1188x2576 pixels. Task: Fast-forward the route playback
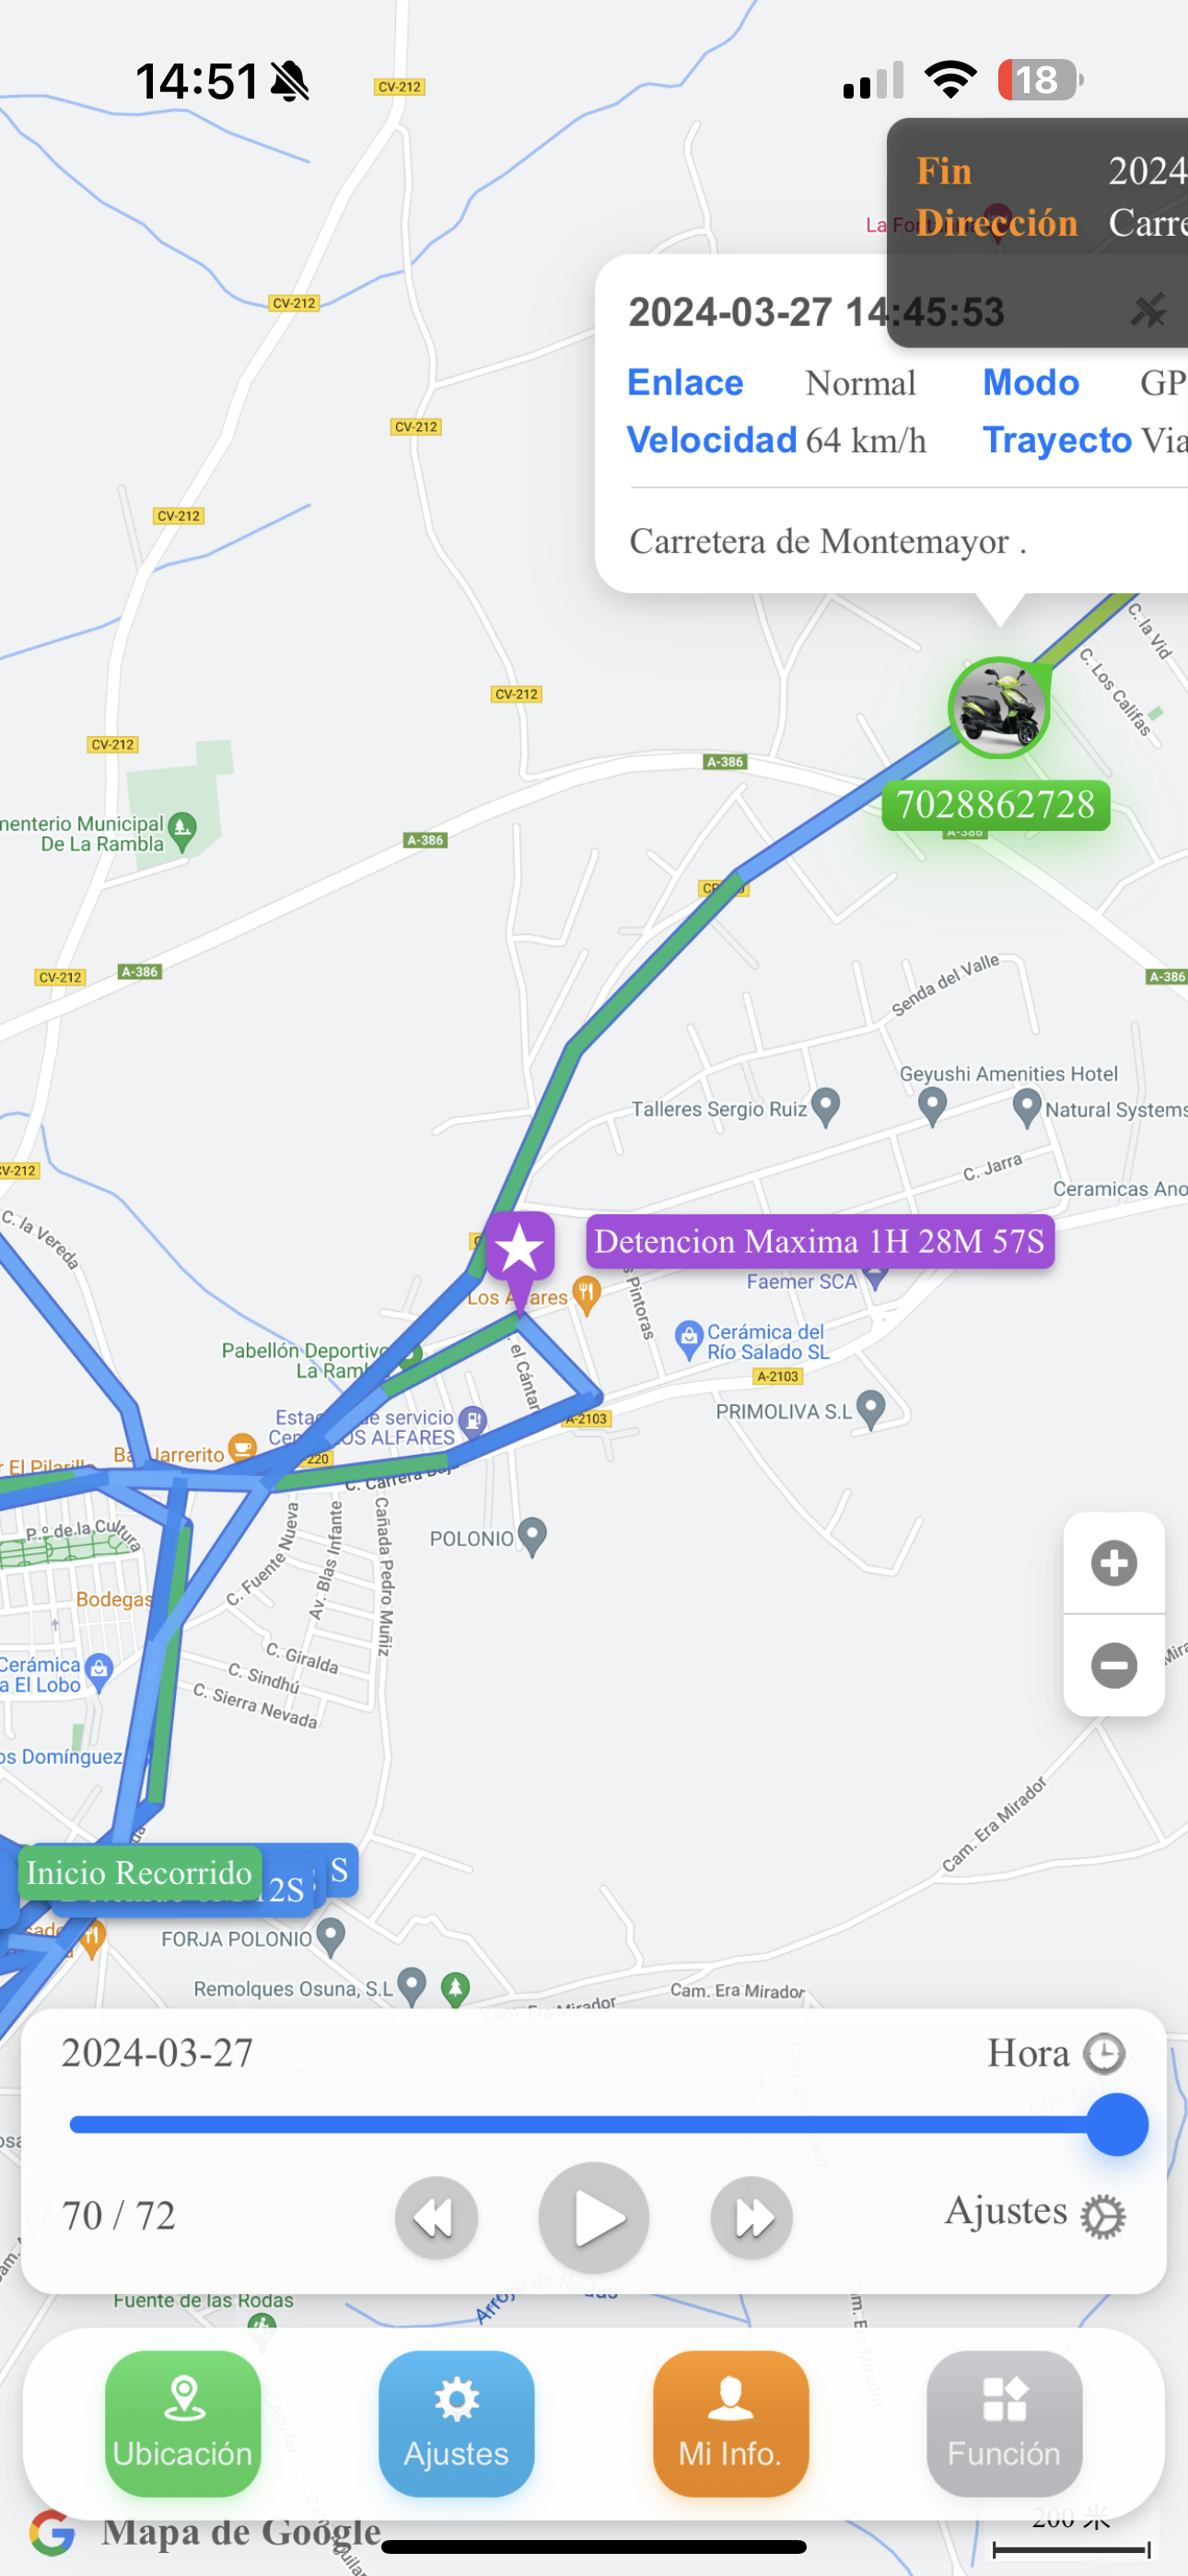[752, 2217]
